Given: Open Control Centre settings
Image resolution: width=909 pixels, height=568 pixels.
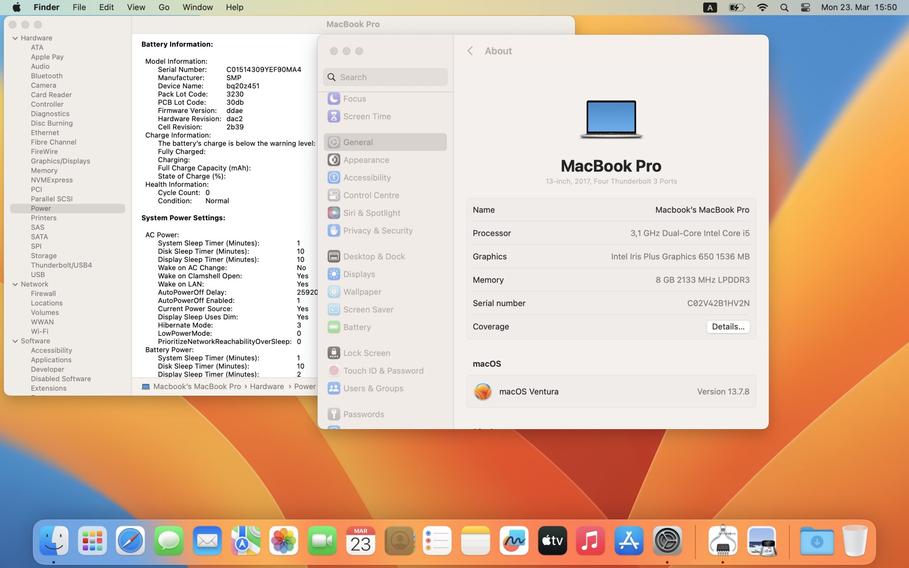Looking at the screenshot, I should 371,195.
